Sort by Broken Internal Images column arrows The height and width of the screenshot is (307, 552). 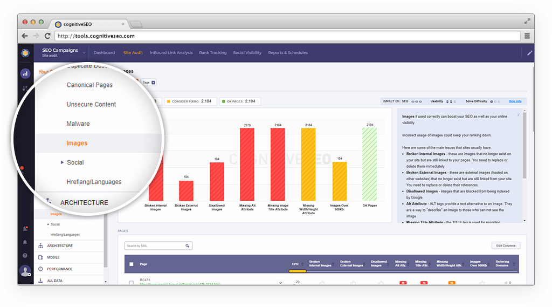pyautogui.click(x=333, y=264)
